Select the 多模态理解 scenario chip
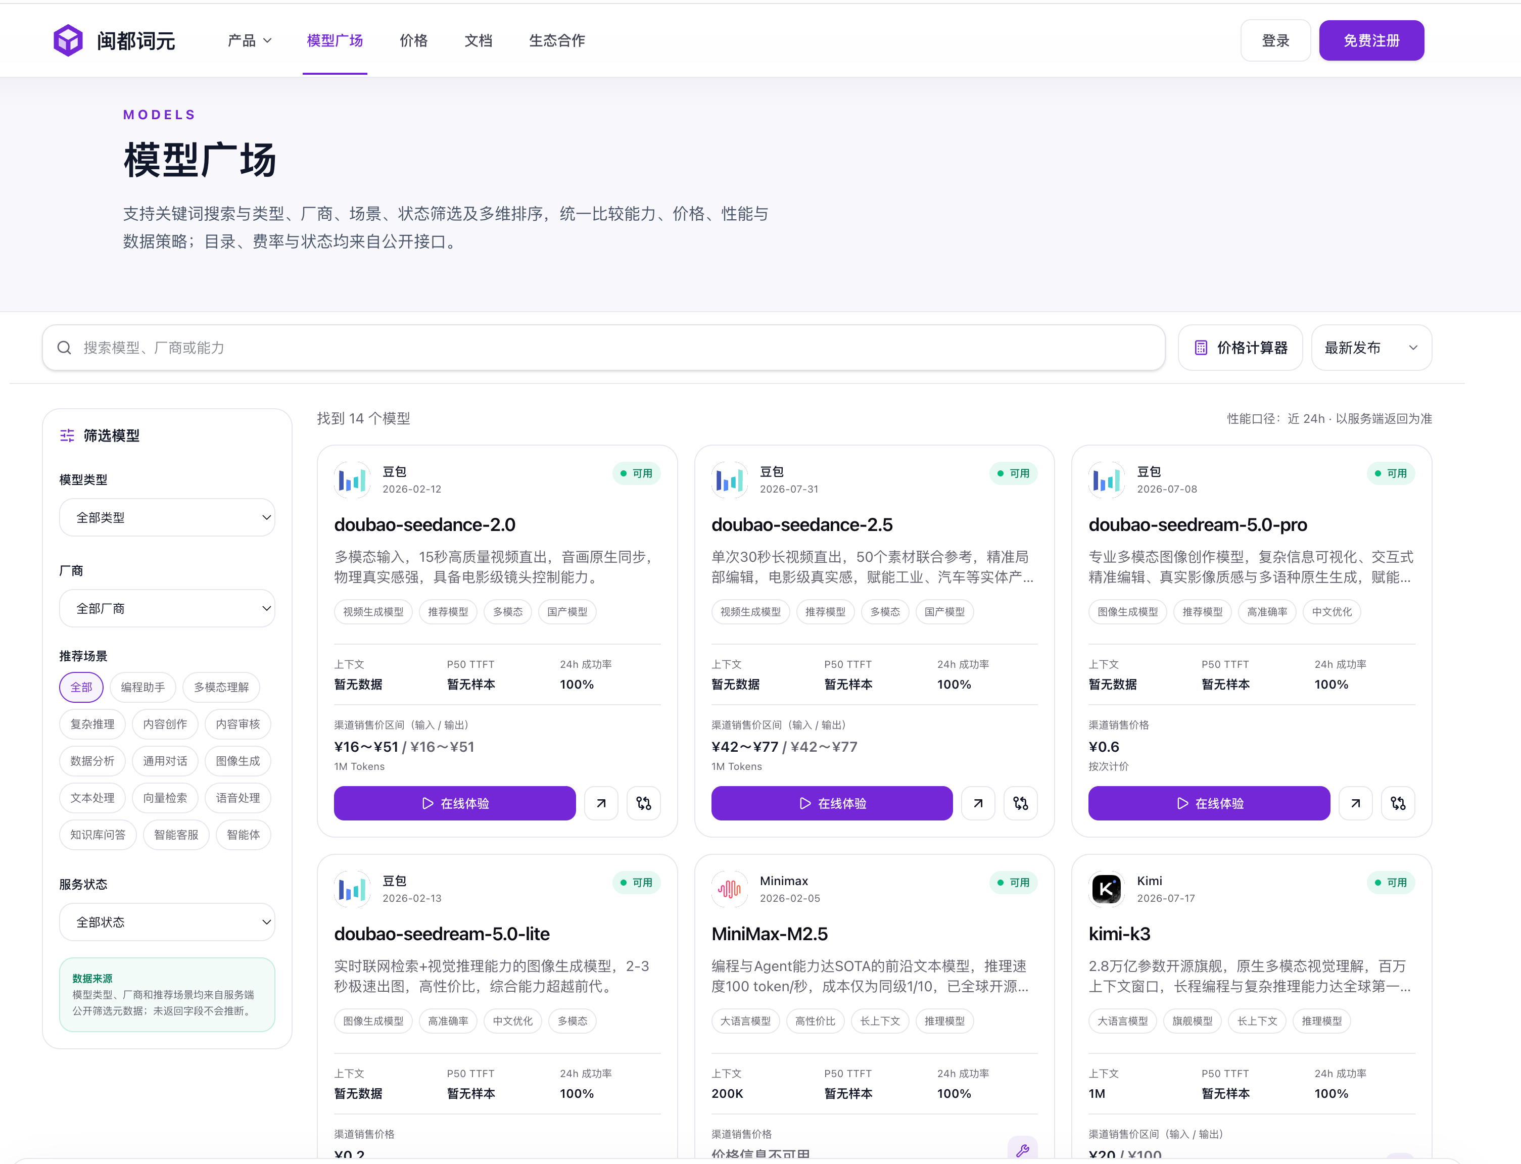 (x=221, y=687)
